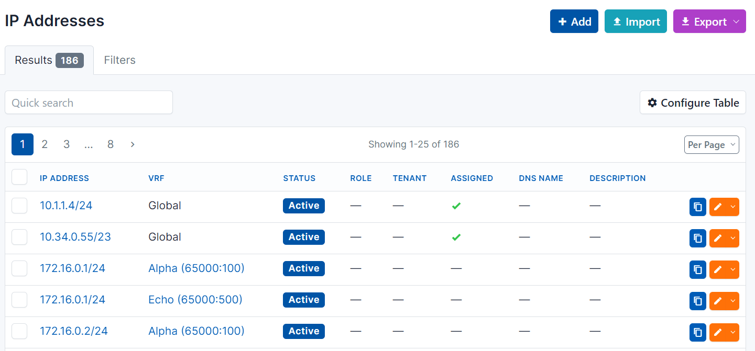Click the gear icon on Configure Table
The width and height of the screenshot is (755, 351).
(x=652, y=103)
